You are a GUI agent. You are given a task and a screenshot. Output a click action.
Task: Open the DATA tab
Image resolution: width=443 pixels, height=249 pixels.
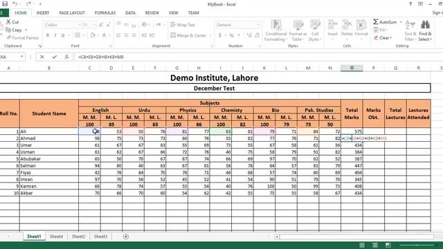click(x=130, y=12)
